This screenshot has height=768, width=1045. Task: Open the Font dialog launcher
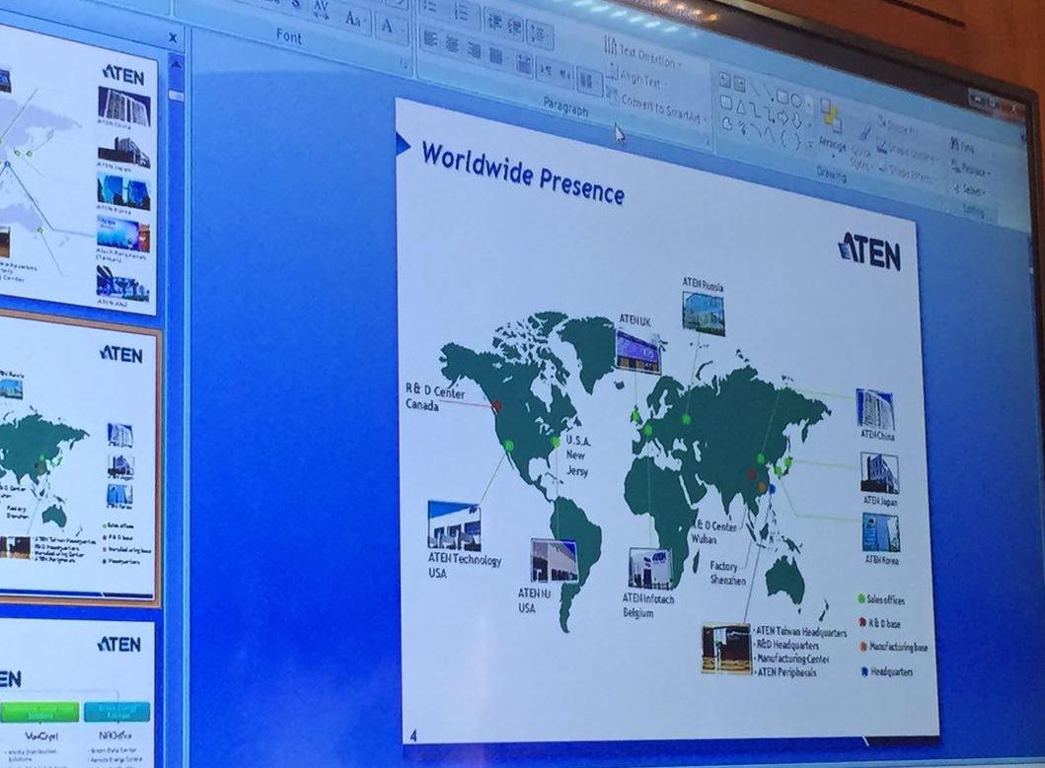[x=404, y=64]
